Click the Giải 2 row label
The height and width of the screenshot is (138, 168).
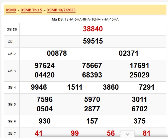[x=12, y=54]
